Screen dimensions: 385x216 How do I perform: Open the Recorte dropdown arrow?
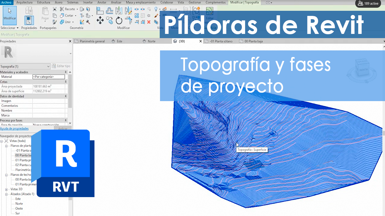77,9
